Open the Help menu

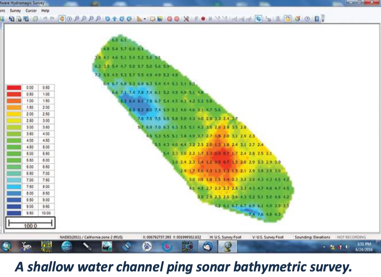click(45, 10)
